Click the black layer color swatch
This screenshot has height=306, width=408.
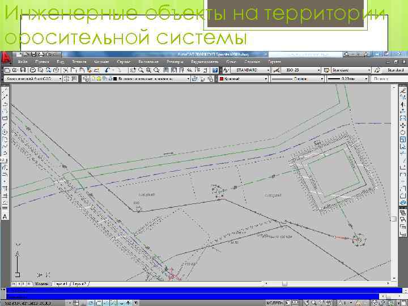click(115, 79)
